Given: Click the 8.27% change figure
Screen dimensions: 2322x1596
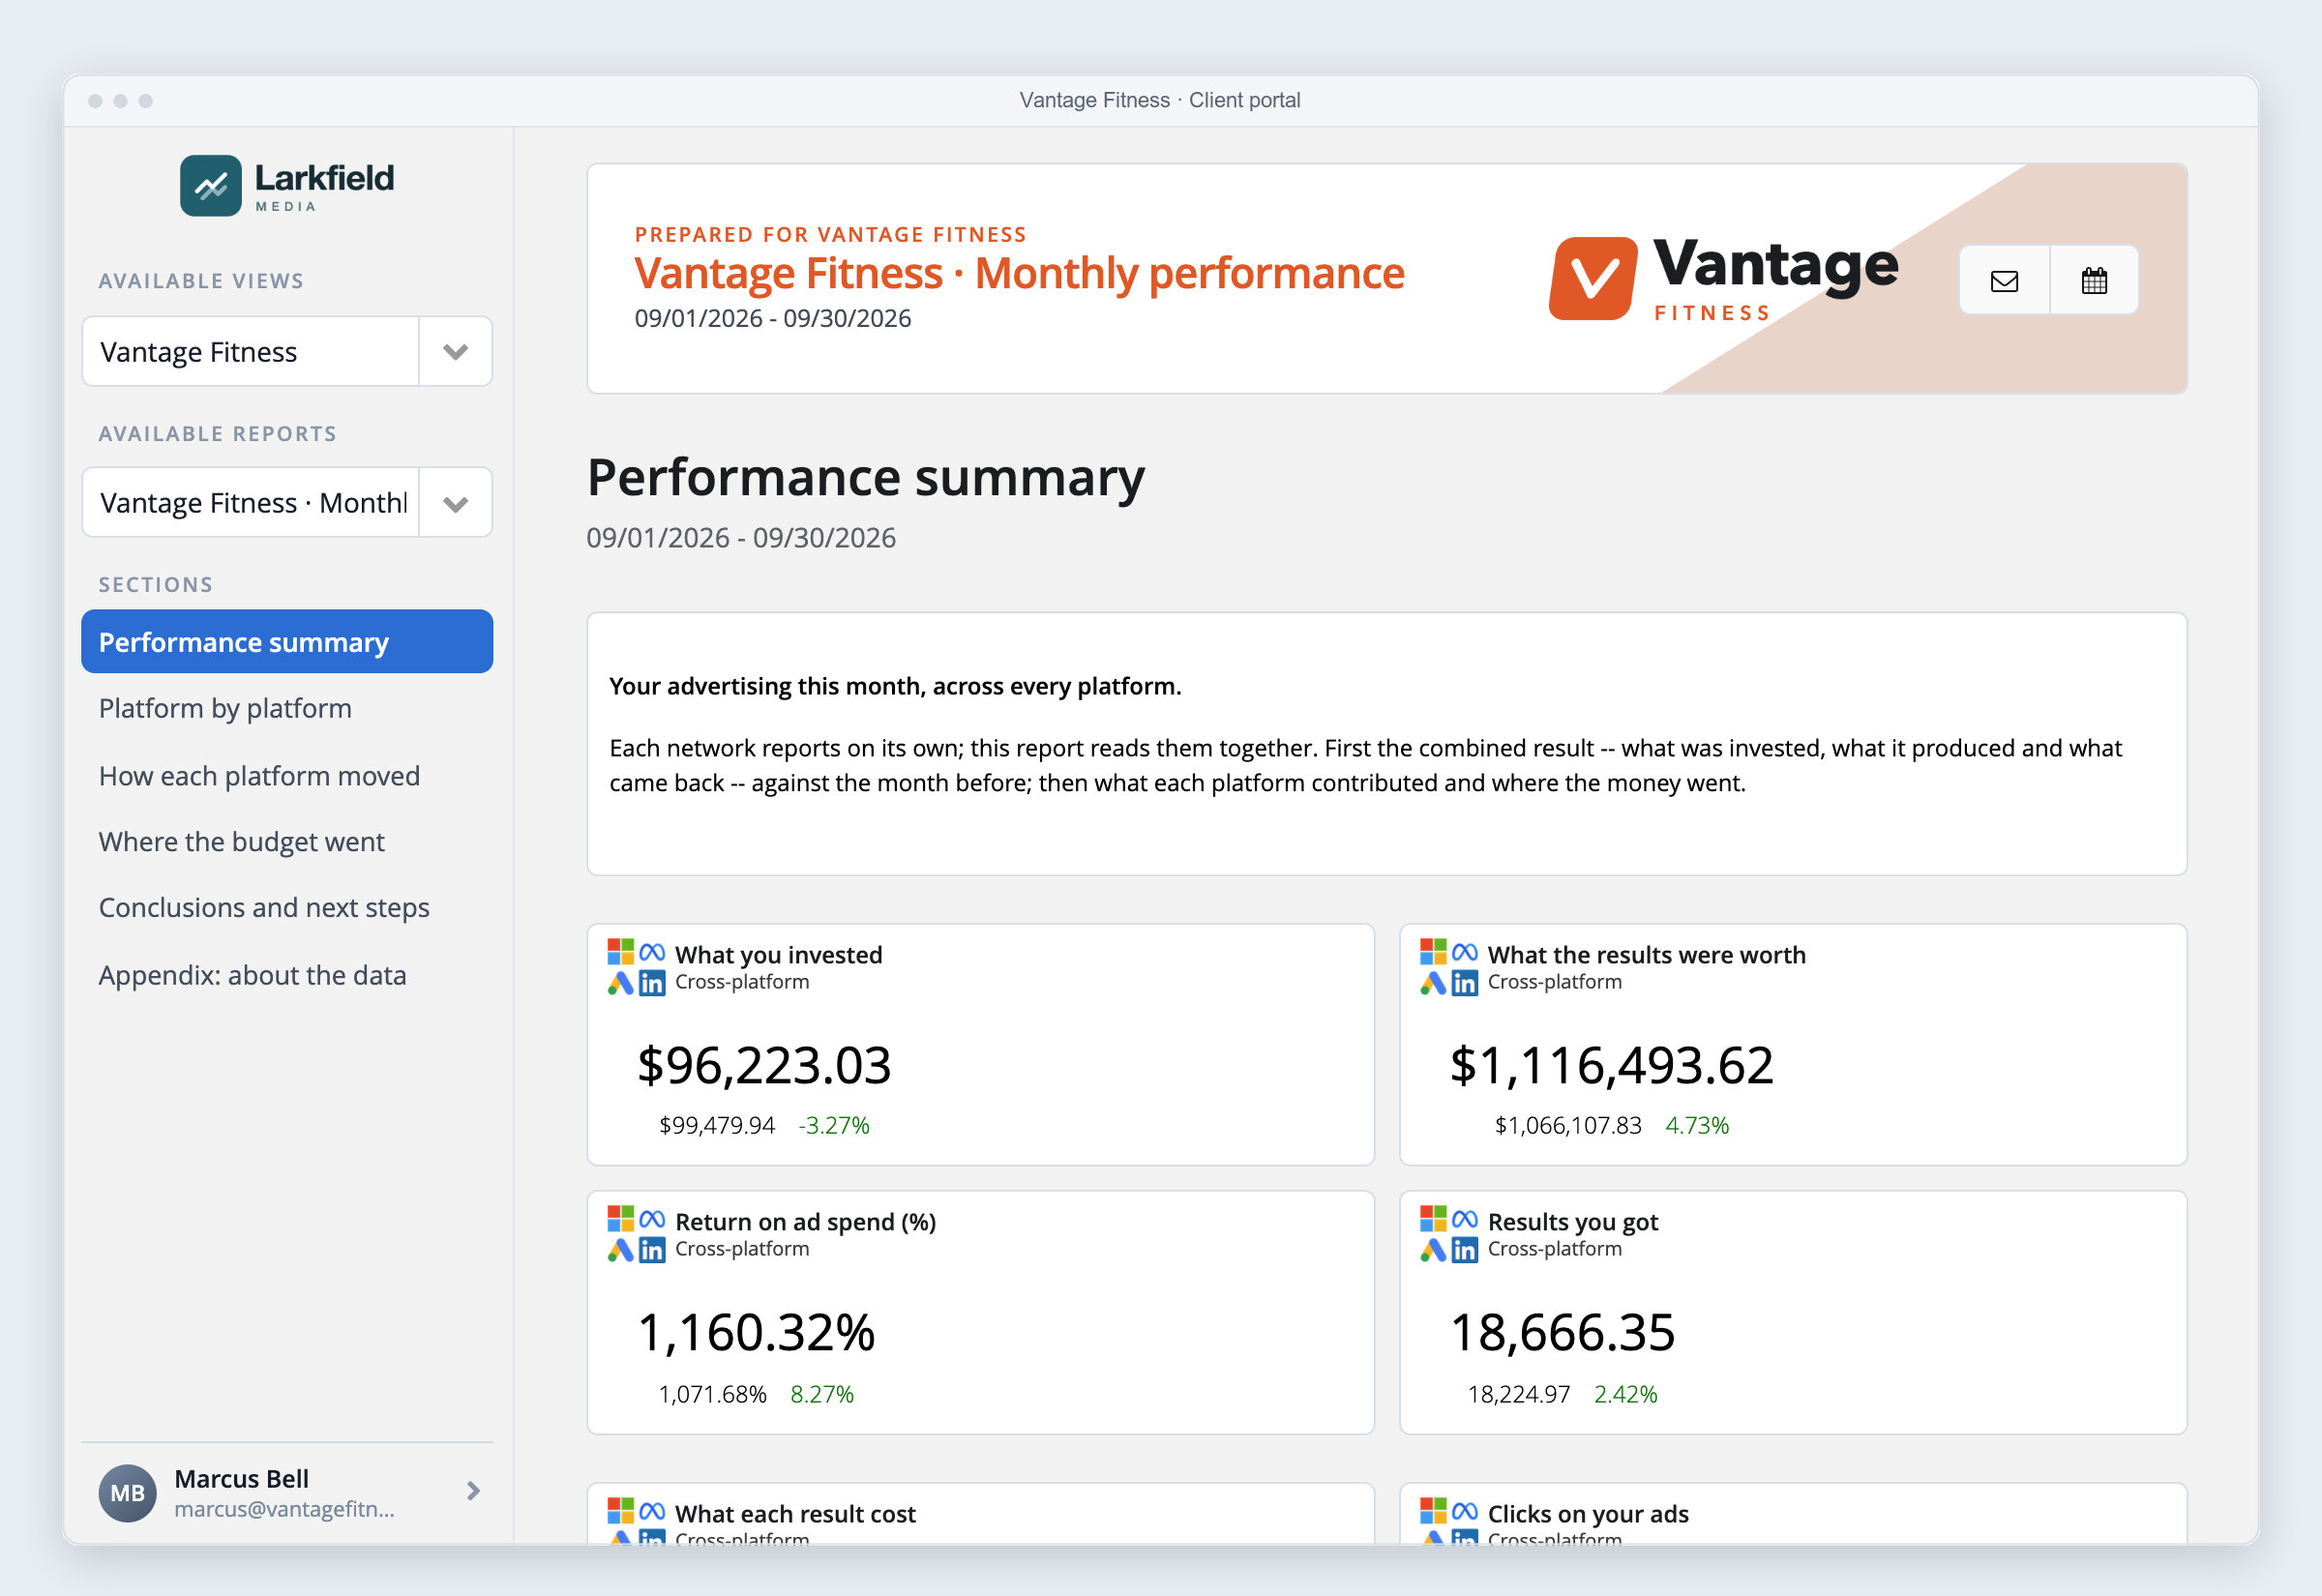Looking at the screenshot, I should click(822, 1394).
